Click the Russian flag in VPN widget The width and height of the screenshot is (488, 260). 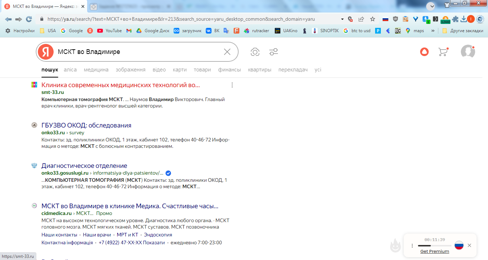459,245
